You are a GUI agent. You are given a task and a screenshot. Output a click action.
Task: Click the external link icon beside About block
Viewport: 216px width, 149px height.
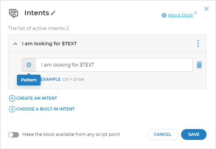point(196,14)
